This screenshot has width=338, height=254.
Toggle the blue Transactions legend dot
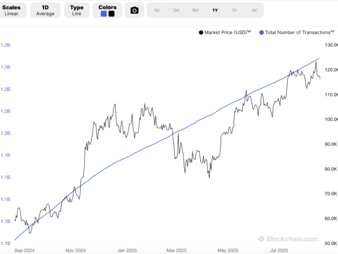(261, 33)
